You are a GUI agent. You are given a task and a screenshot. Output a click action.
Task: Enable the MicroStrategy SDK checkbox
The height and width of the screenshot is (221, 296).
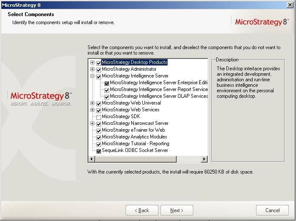coord(99,117)
